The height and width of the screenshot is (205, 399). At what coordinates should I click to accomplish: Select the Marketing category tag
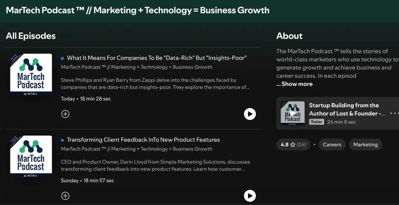click(x=365, y=145)
